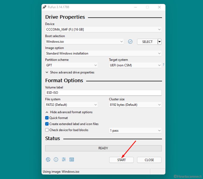Close the Rufus window with X
The image size is (203, 179).
click(x=159, y=7)
